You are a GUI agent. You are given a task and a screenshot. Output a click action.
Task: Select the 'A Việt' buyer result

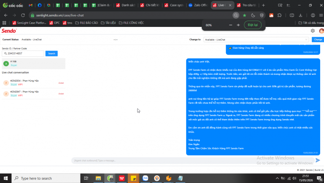[x=34, y=64]
